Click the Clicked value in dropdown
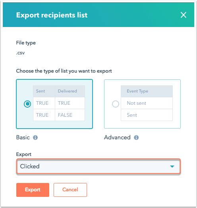 coord(30,166)
